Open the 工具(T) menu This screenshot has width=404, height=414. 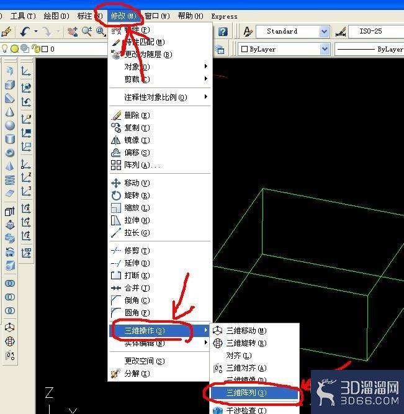pyautogui.click(x=23, y=16)
